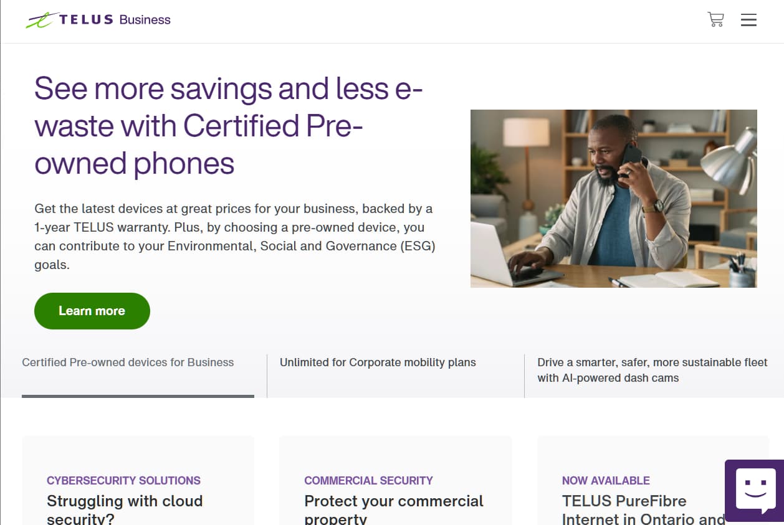The height and width of the screenshot is (525, 784).
Task: Click the Now Available category label
Action: pos(606,481)
